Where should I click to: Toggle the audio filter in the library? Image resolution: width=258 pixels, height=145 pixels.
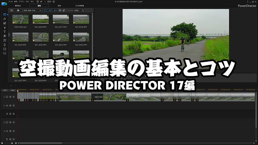55,10
